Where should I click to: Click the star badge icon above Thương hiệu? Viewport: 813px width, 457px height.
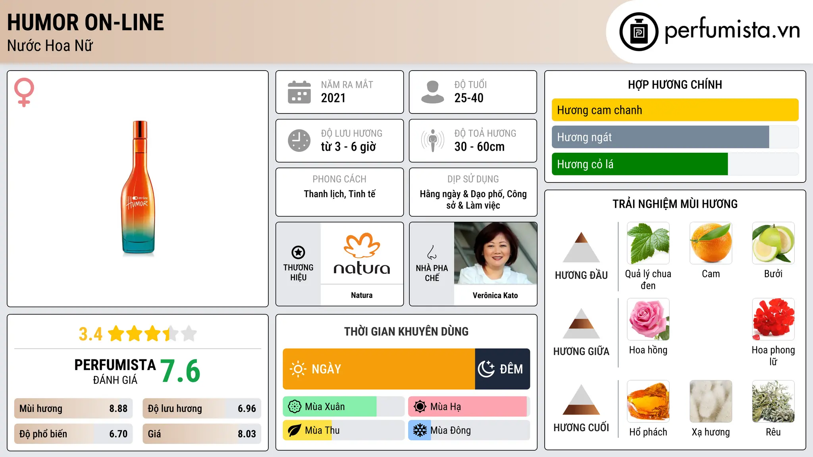tap(298, 252)
